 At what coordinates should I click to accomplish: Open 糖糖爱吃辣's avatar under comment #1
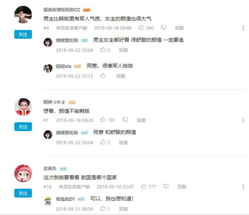click(48, 135)
